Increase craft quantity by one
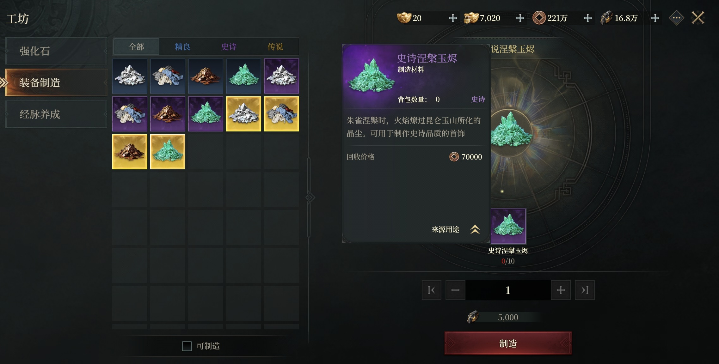This screenshot has width=719, height=364. pyautogui.click(x=561, y=290)
